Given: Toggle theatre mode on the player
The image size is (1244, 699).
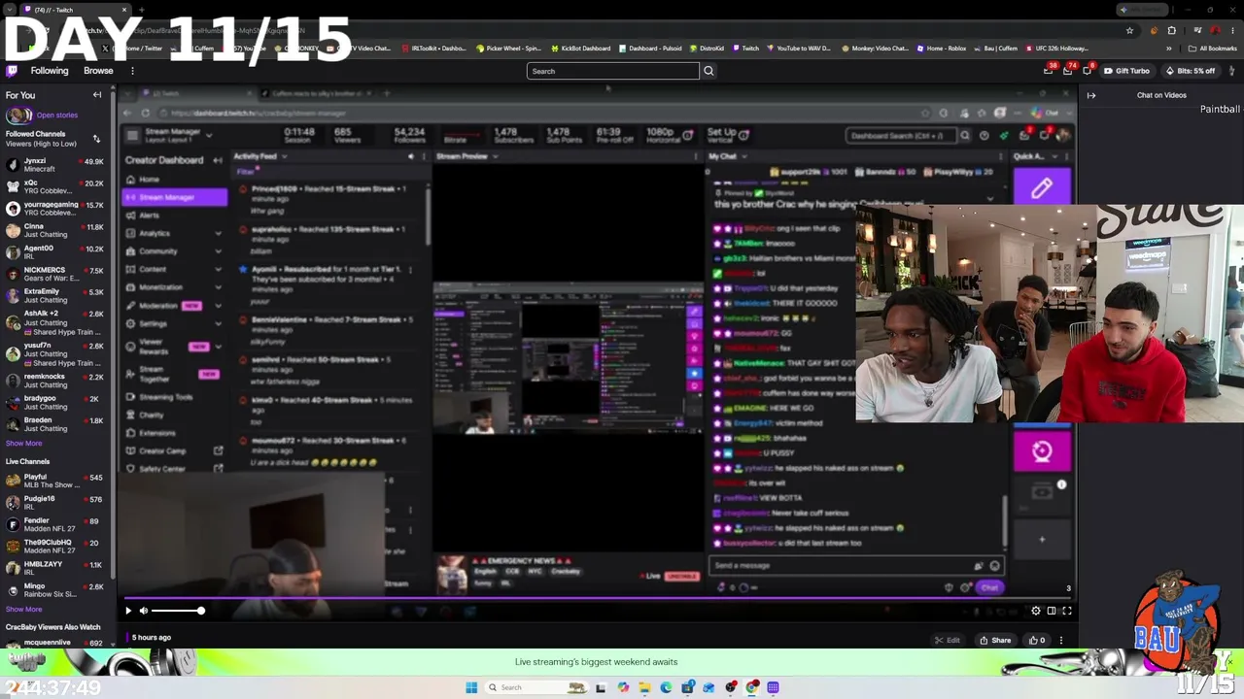Looking at the screenshot, I should point(1052,611).
